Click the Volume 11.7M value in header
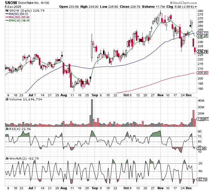 click(x=153, y=7)
